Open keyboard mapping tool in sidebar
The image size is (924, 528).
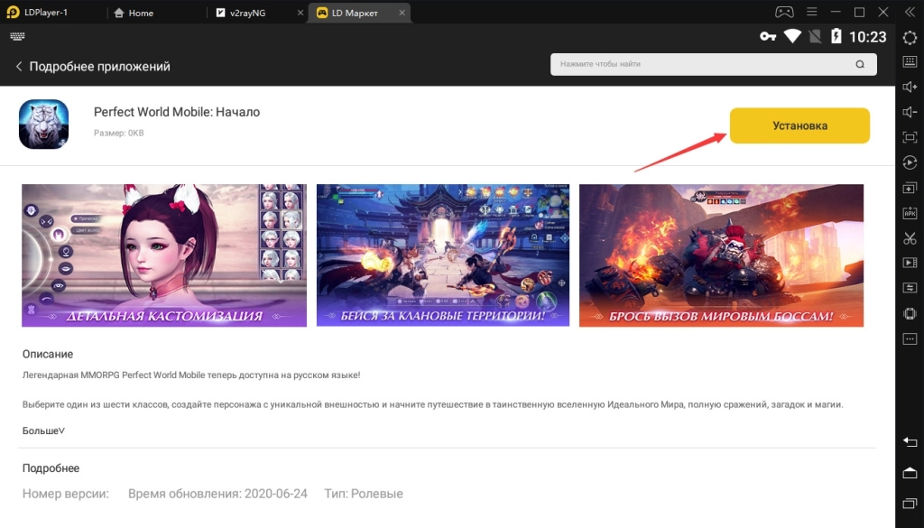pyautogui.click(x=910, y=62)
